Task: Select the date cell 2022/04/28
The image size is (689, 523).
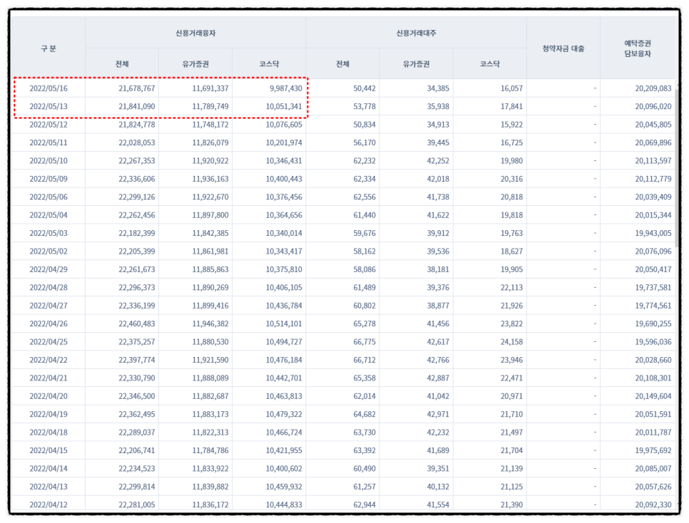Action: [49, 288]
